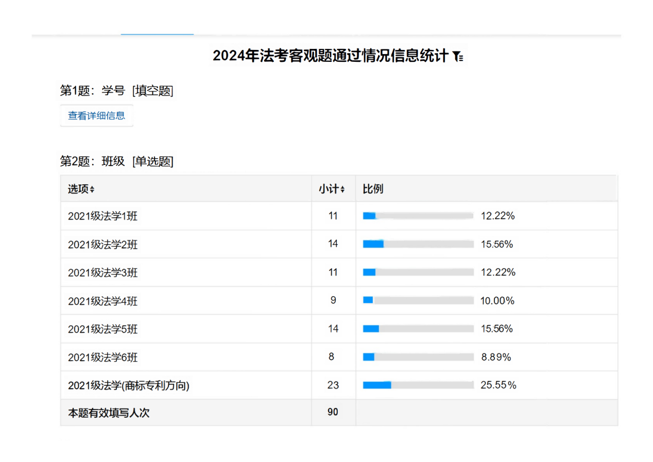Select the 2021级法学1班 row label
Screen dimensions: 653x462
[102, 216]
